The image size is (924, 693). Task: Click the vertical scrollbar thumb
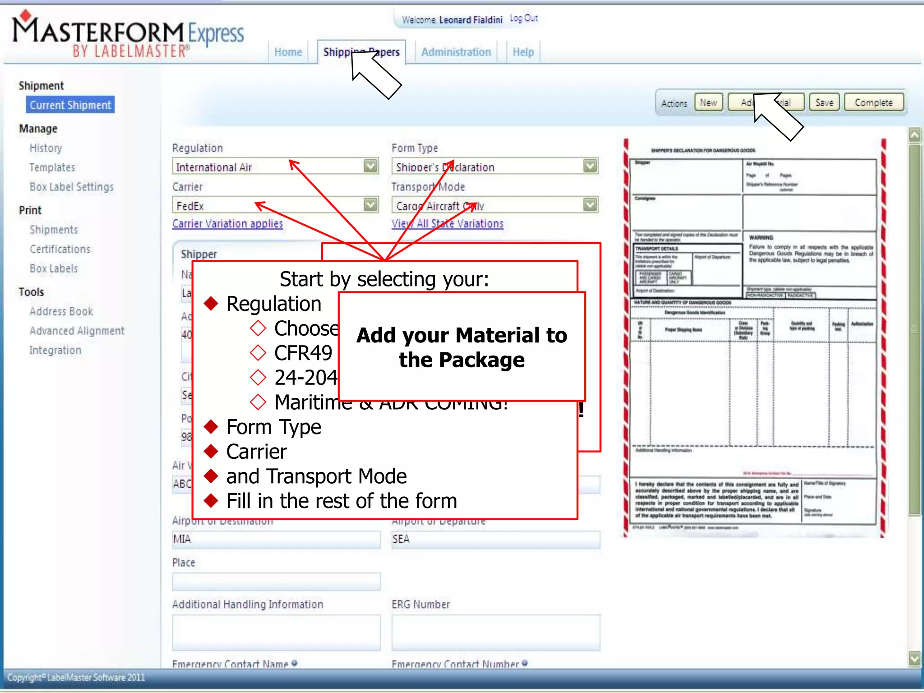(x=915, y=329)
